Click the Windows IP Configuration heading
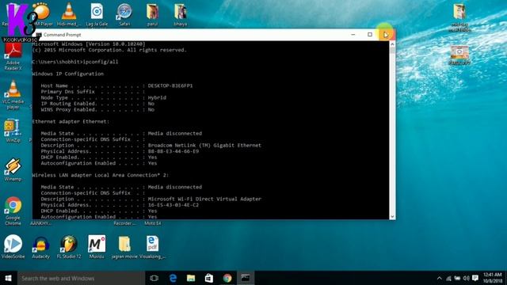 click(68, 74)
